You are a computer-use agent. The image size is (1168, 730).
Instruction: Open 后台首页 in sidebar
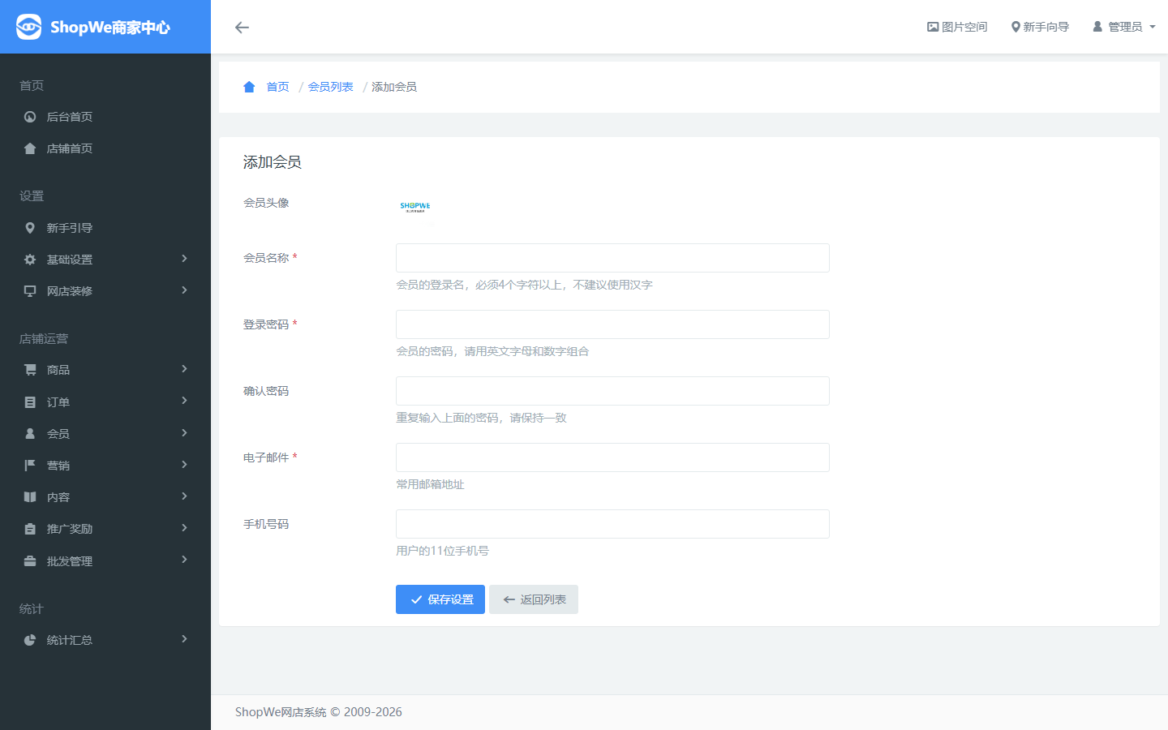point(70,117)
